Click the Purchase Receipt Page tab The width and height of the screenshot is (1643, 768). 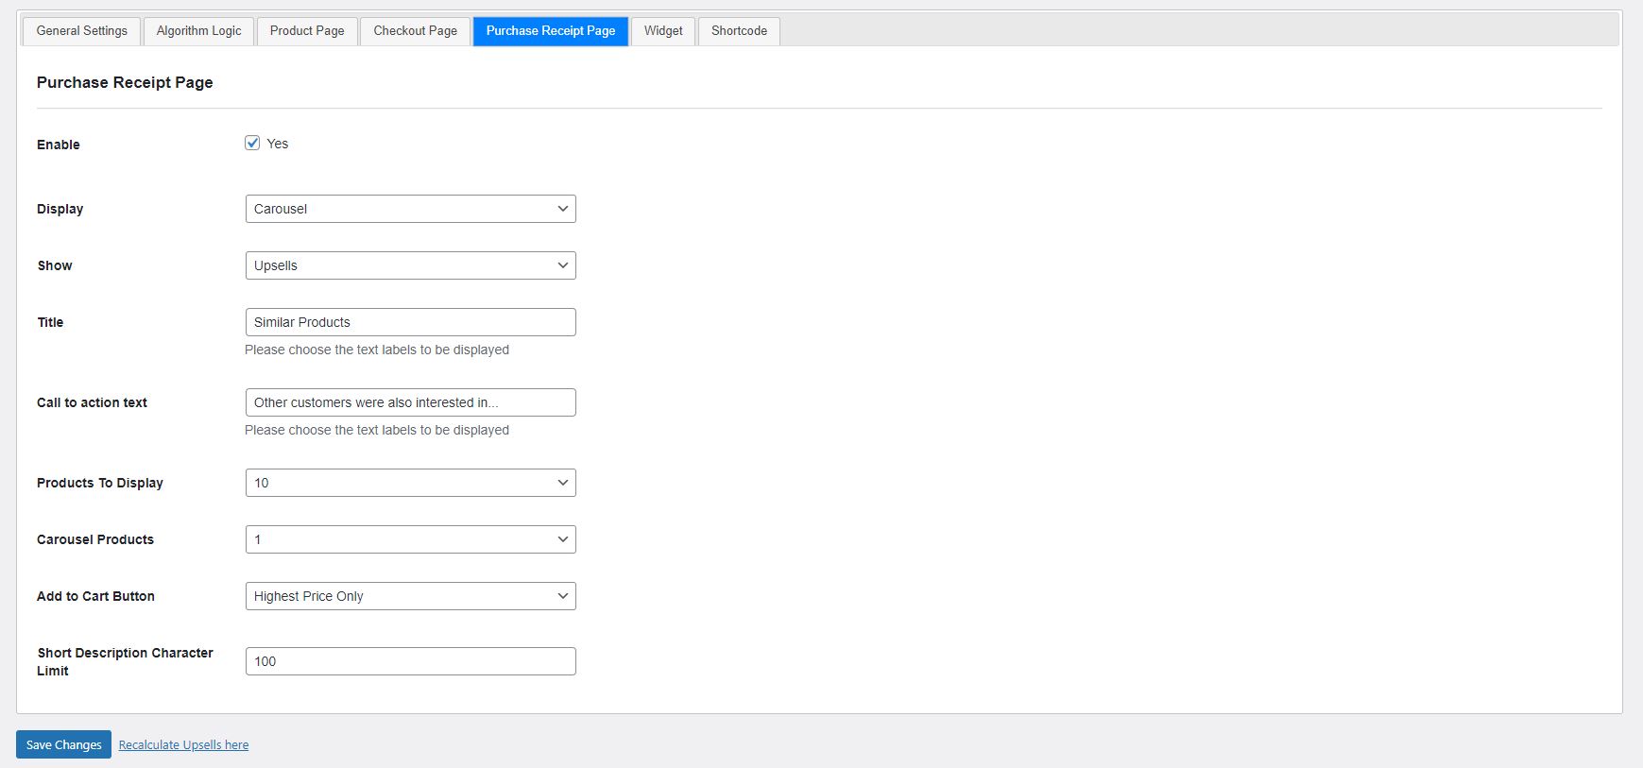point(550,31)
